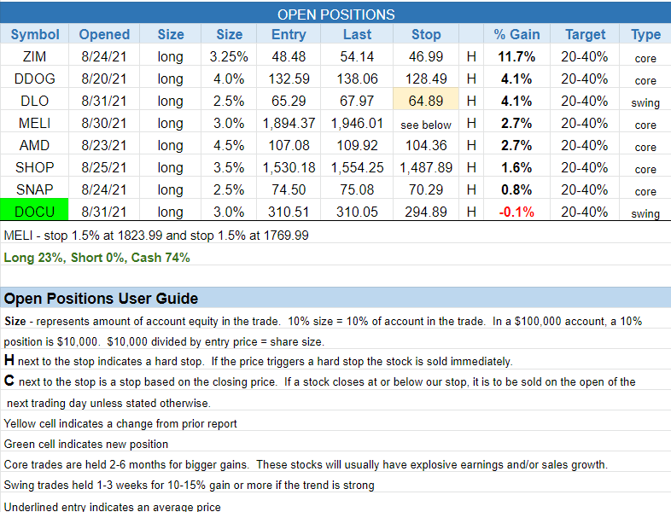Select the DDOG symbol cell
Screen dimensions: 671x512
pos(35,79)
